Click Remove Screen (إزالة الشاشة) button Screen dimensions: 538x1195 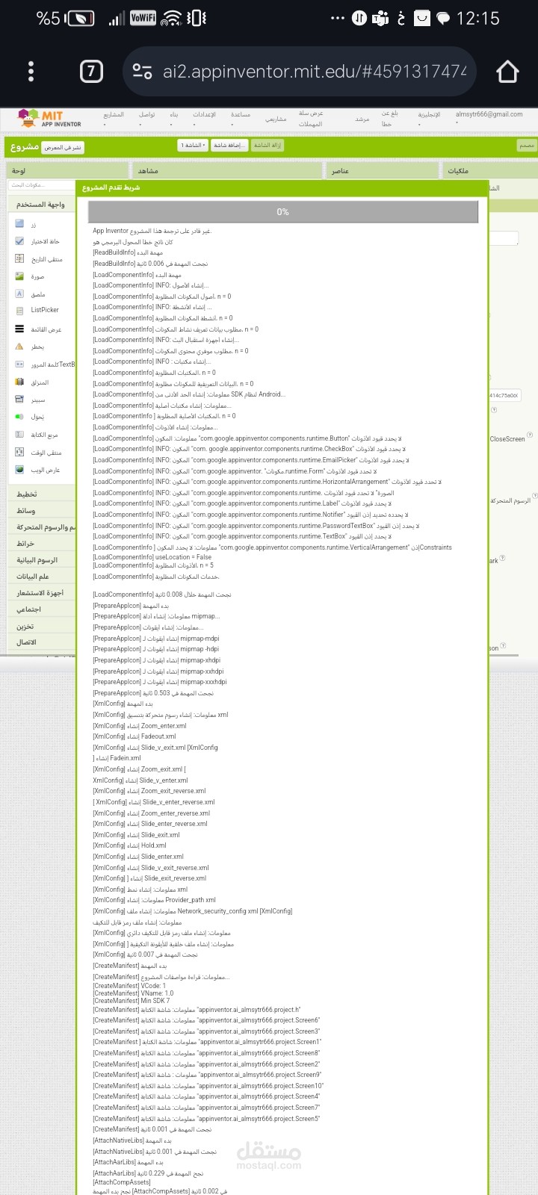(x=268, y=146)
